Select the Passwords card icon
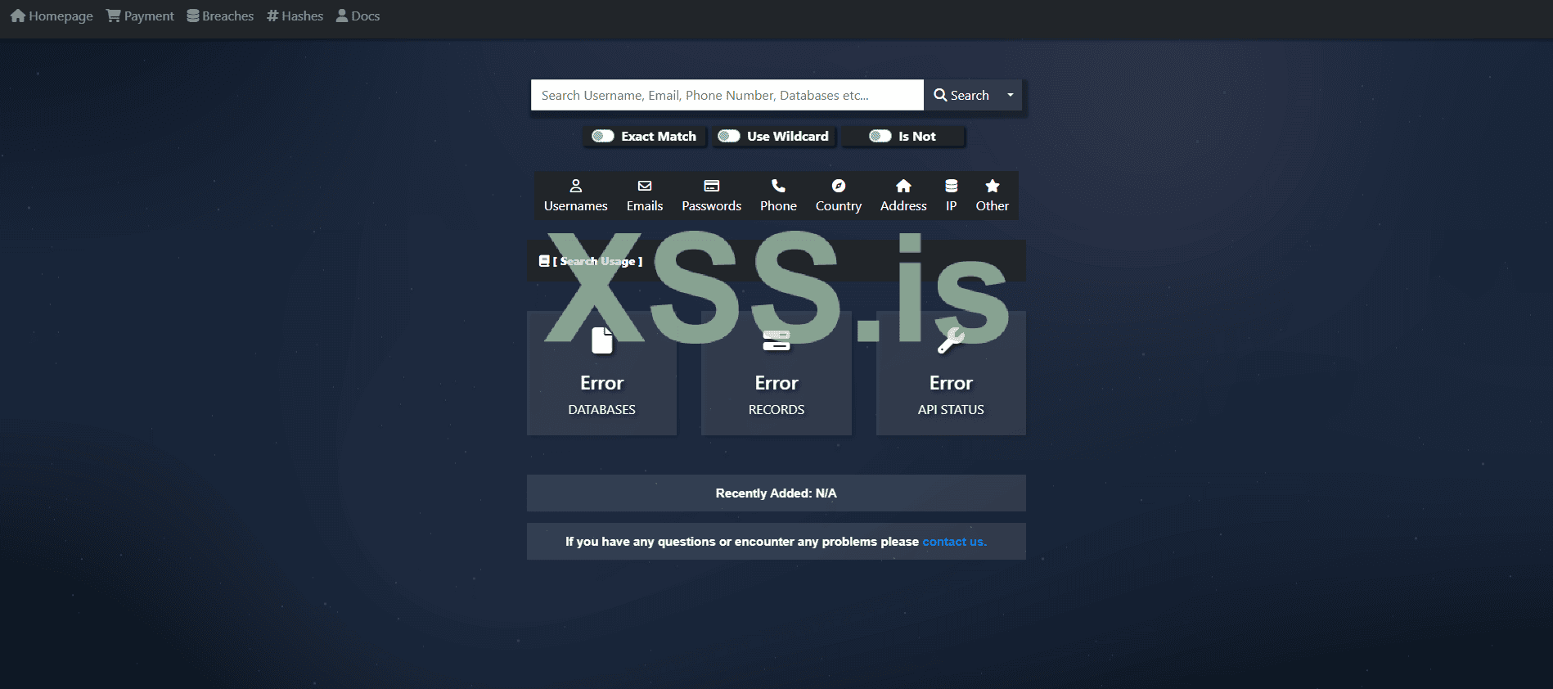Screen dimensions: 1553x689 (x=712, y=186)
